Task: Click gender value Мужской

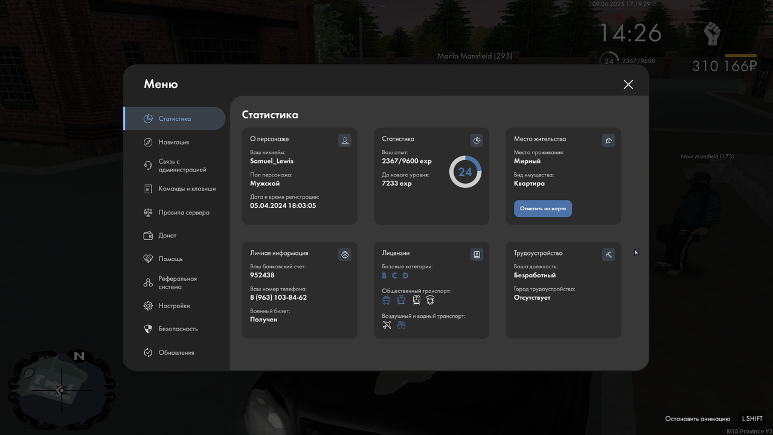Action: pyautogui.click(x=265, y=184)
